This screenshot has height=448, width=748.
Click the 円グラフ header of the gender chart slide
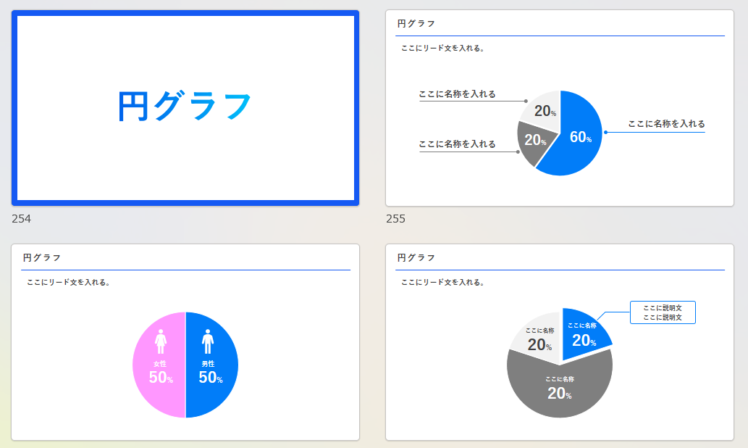(x=42, y=257)
